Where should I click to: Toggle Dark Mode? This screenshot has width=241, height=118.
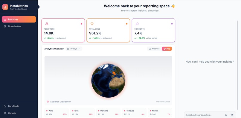(x=19, y=106)
